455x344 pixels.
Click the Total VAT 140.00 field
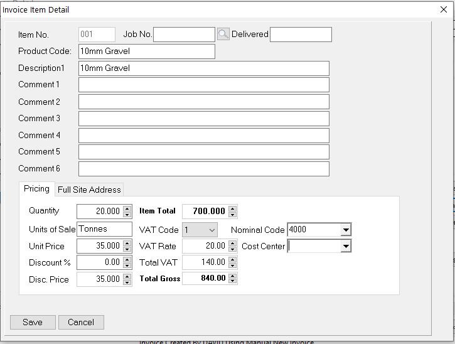click(205, 262)
